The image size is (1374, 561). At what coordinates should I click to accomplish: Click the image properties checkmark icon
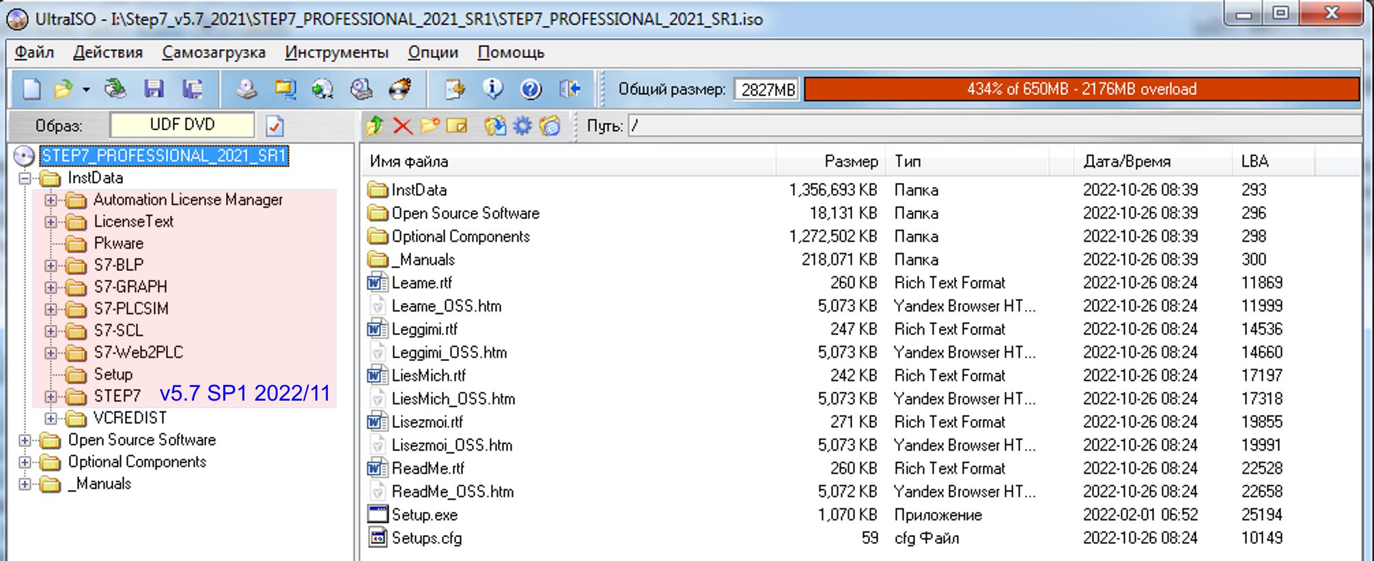point(275,126)
